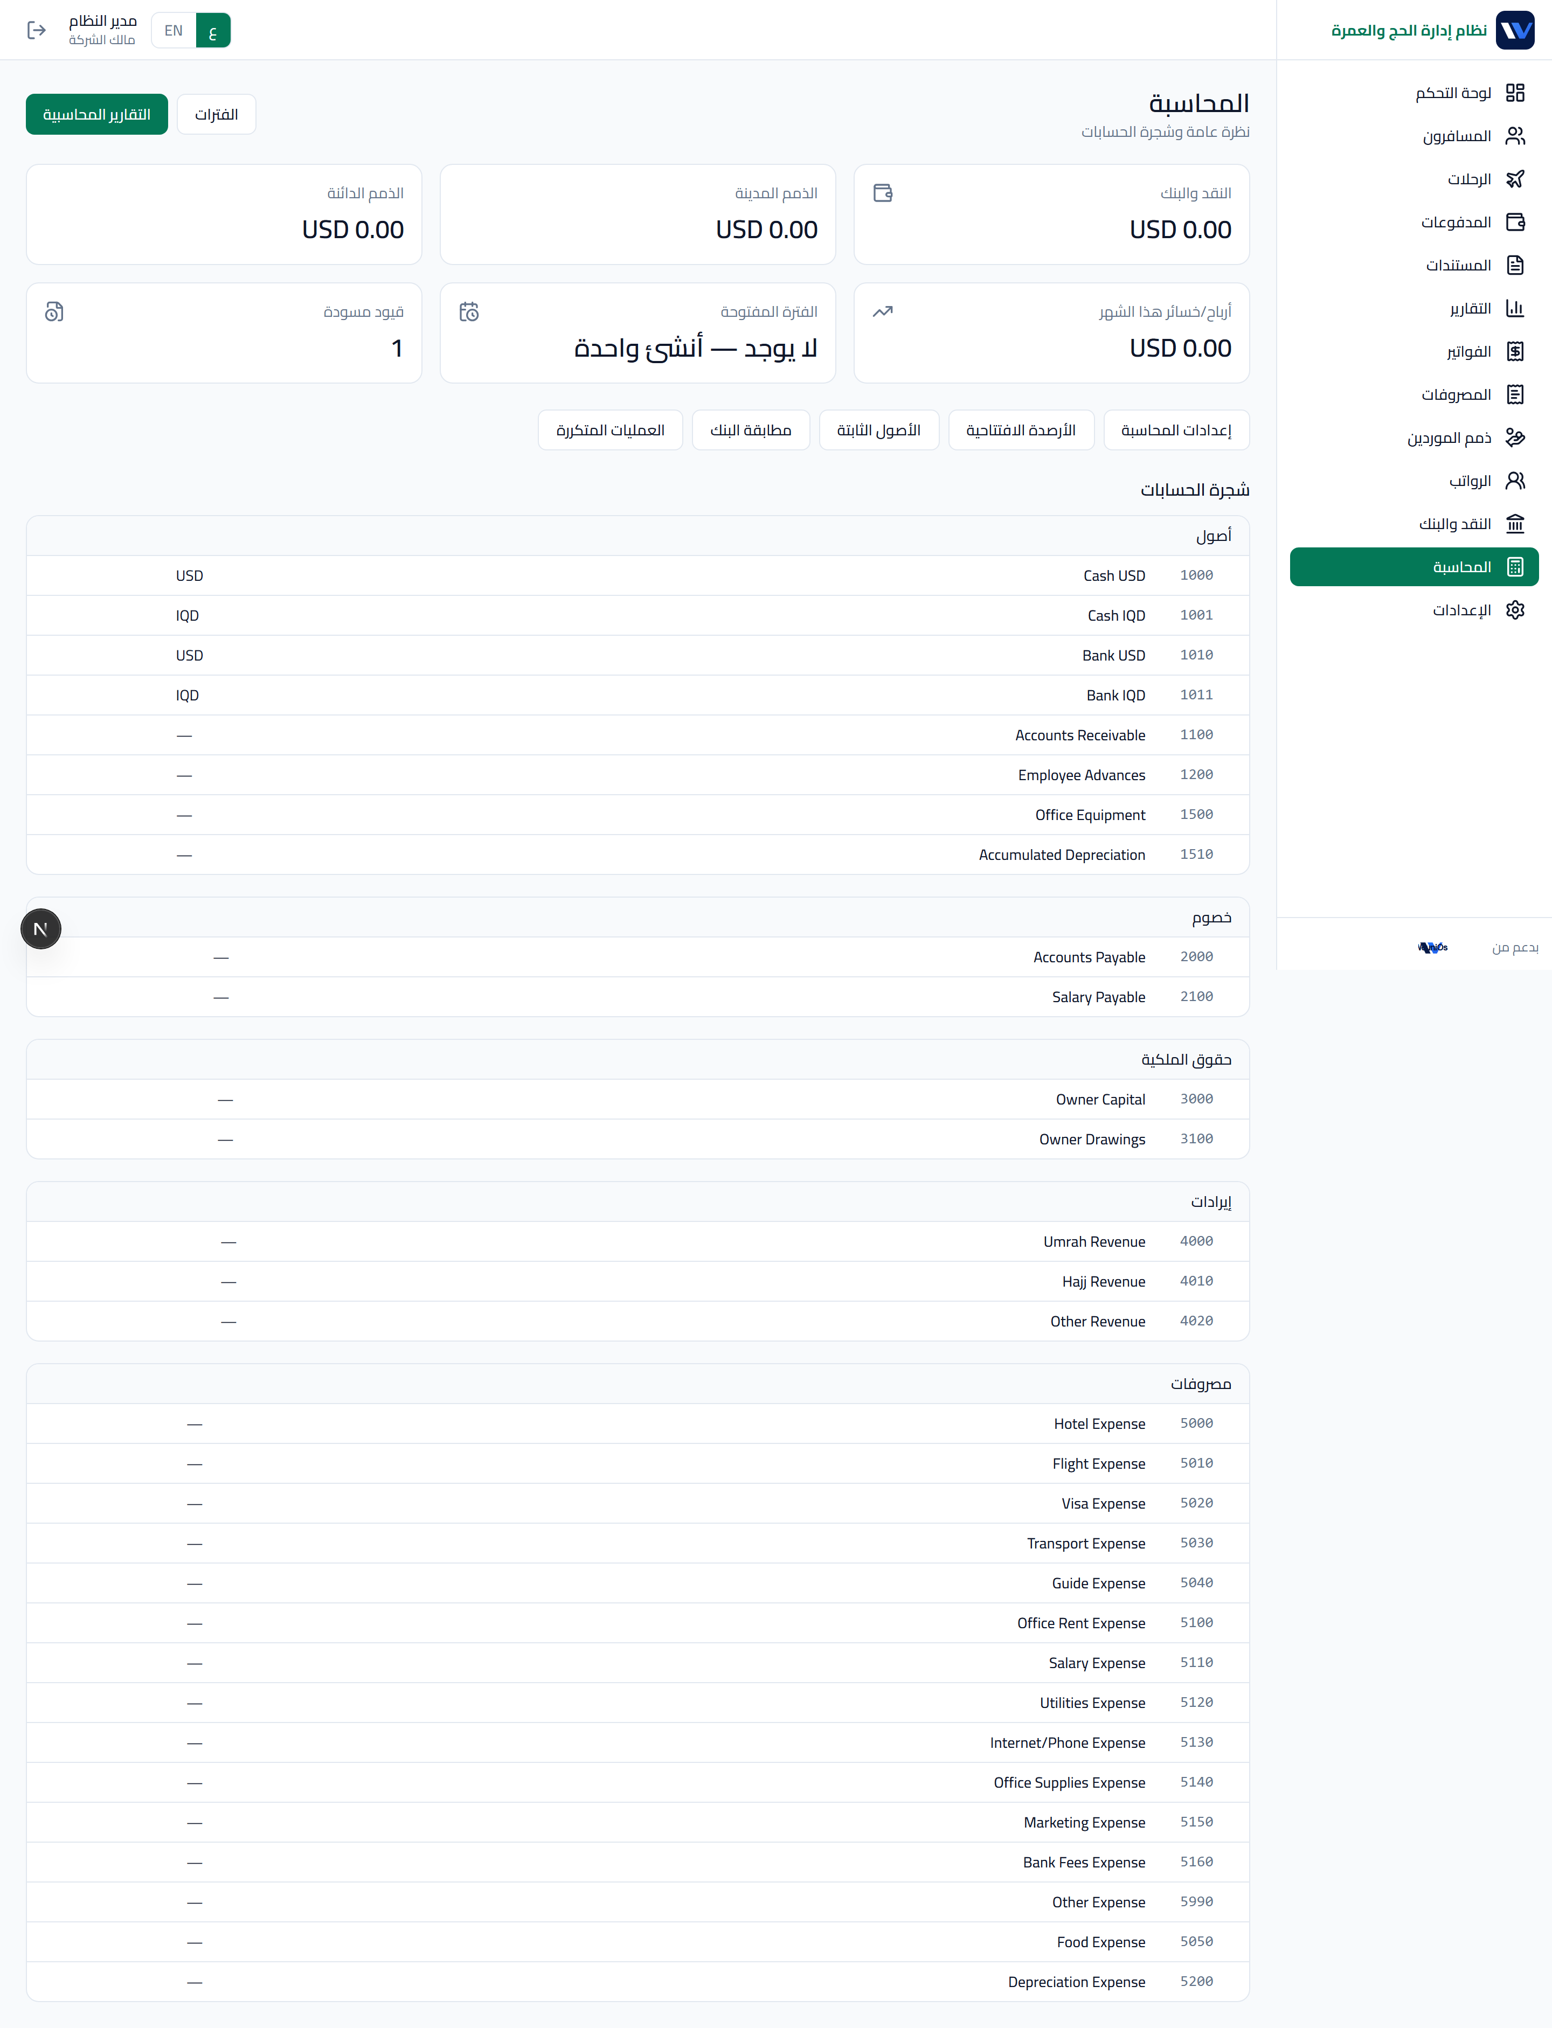Click the reports bar chart icon

point(1514,308)
